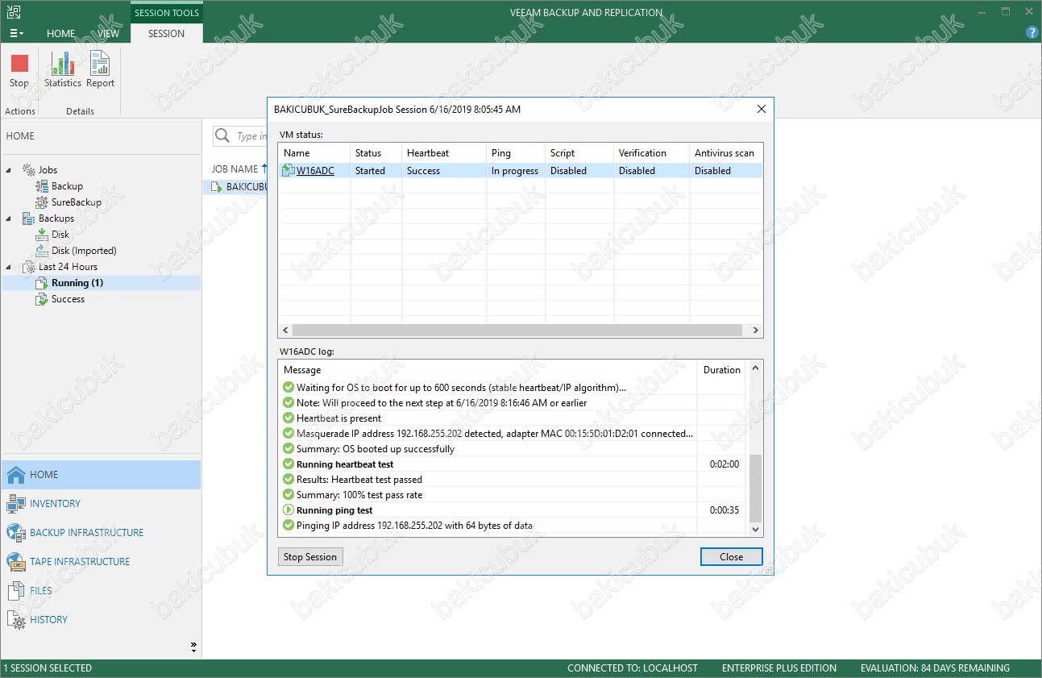Switch to the VIEW ribbon tab

(x=108, y=34)
